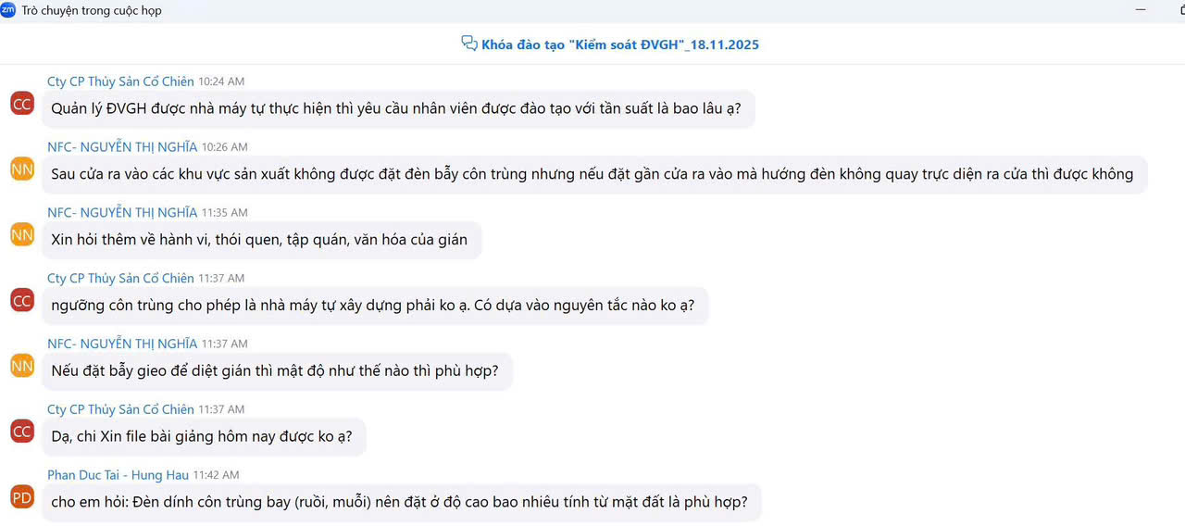The width and height of the screenshot is (1185, 526).
Task: Click the message "Xin hỏi thêm về hành vi" of cockroaches
Action: (x=259, y=240)
